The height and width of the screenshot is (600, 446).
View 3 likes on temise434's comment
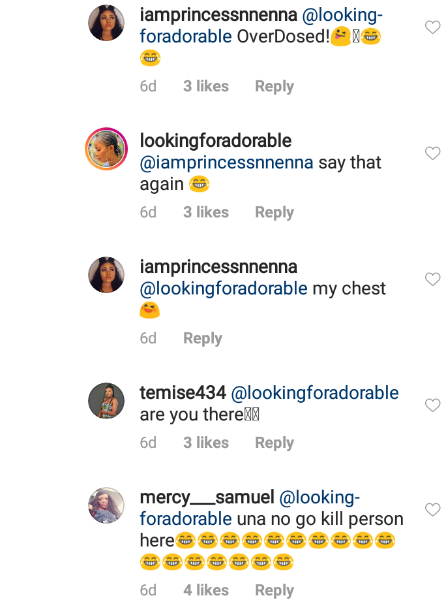(x=205, y=443)
